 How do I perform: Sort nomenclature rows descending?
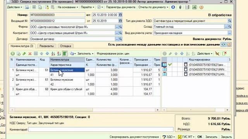click(59, 54)
